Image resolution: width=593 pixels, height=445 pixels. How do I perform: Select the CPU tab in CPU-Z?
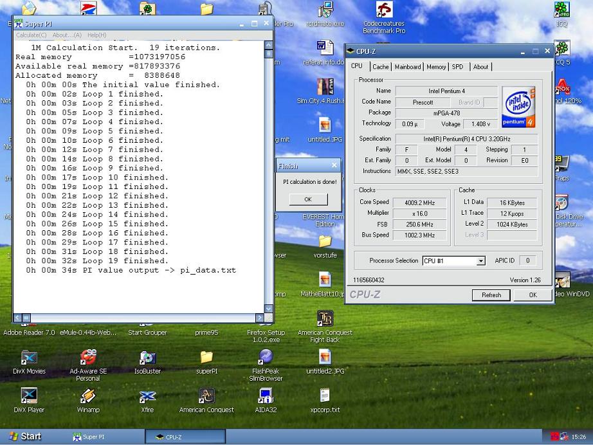(356, 66)
